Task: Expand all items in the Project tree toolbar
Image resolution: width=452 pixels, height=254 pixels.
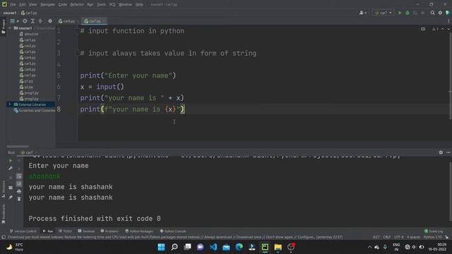Action: [x=32, y=21]
